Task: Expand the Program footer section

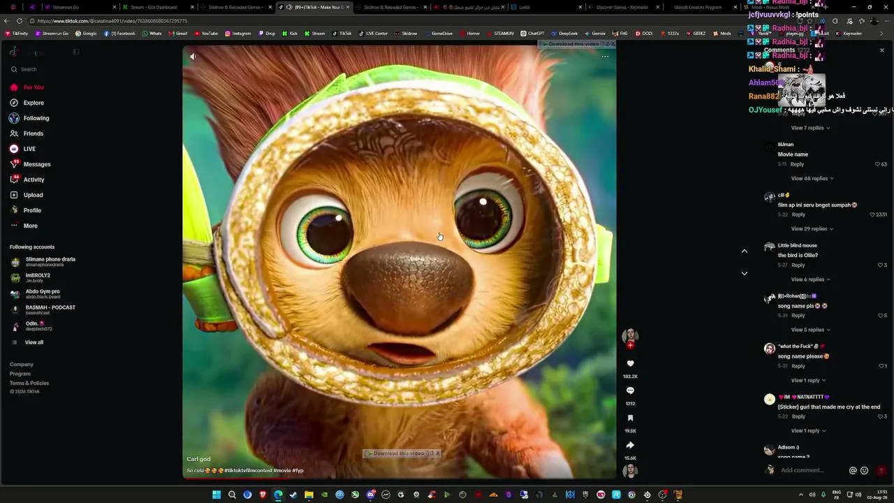Action: (20, 374)
